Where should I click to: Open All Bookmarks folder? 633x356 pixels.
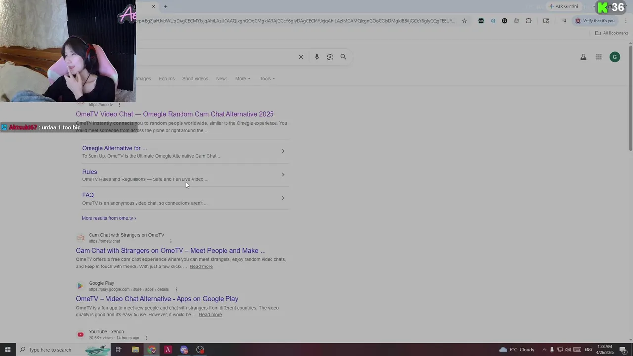tap(611, 33)
